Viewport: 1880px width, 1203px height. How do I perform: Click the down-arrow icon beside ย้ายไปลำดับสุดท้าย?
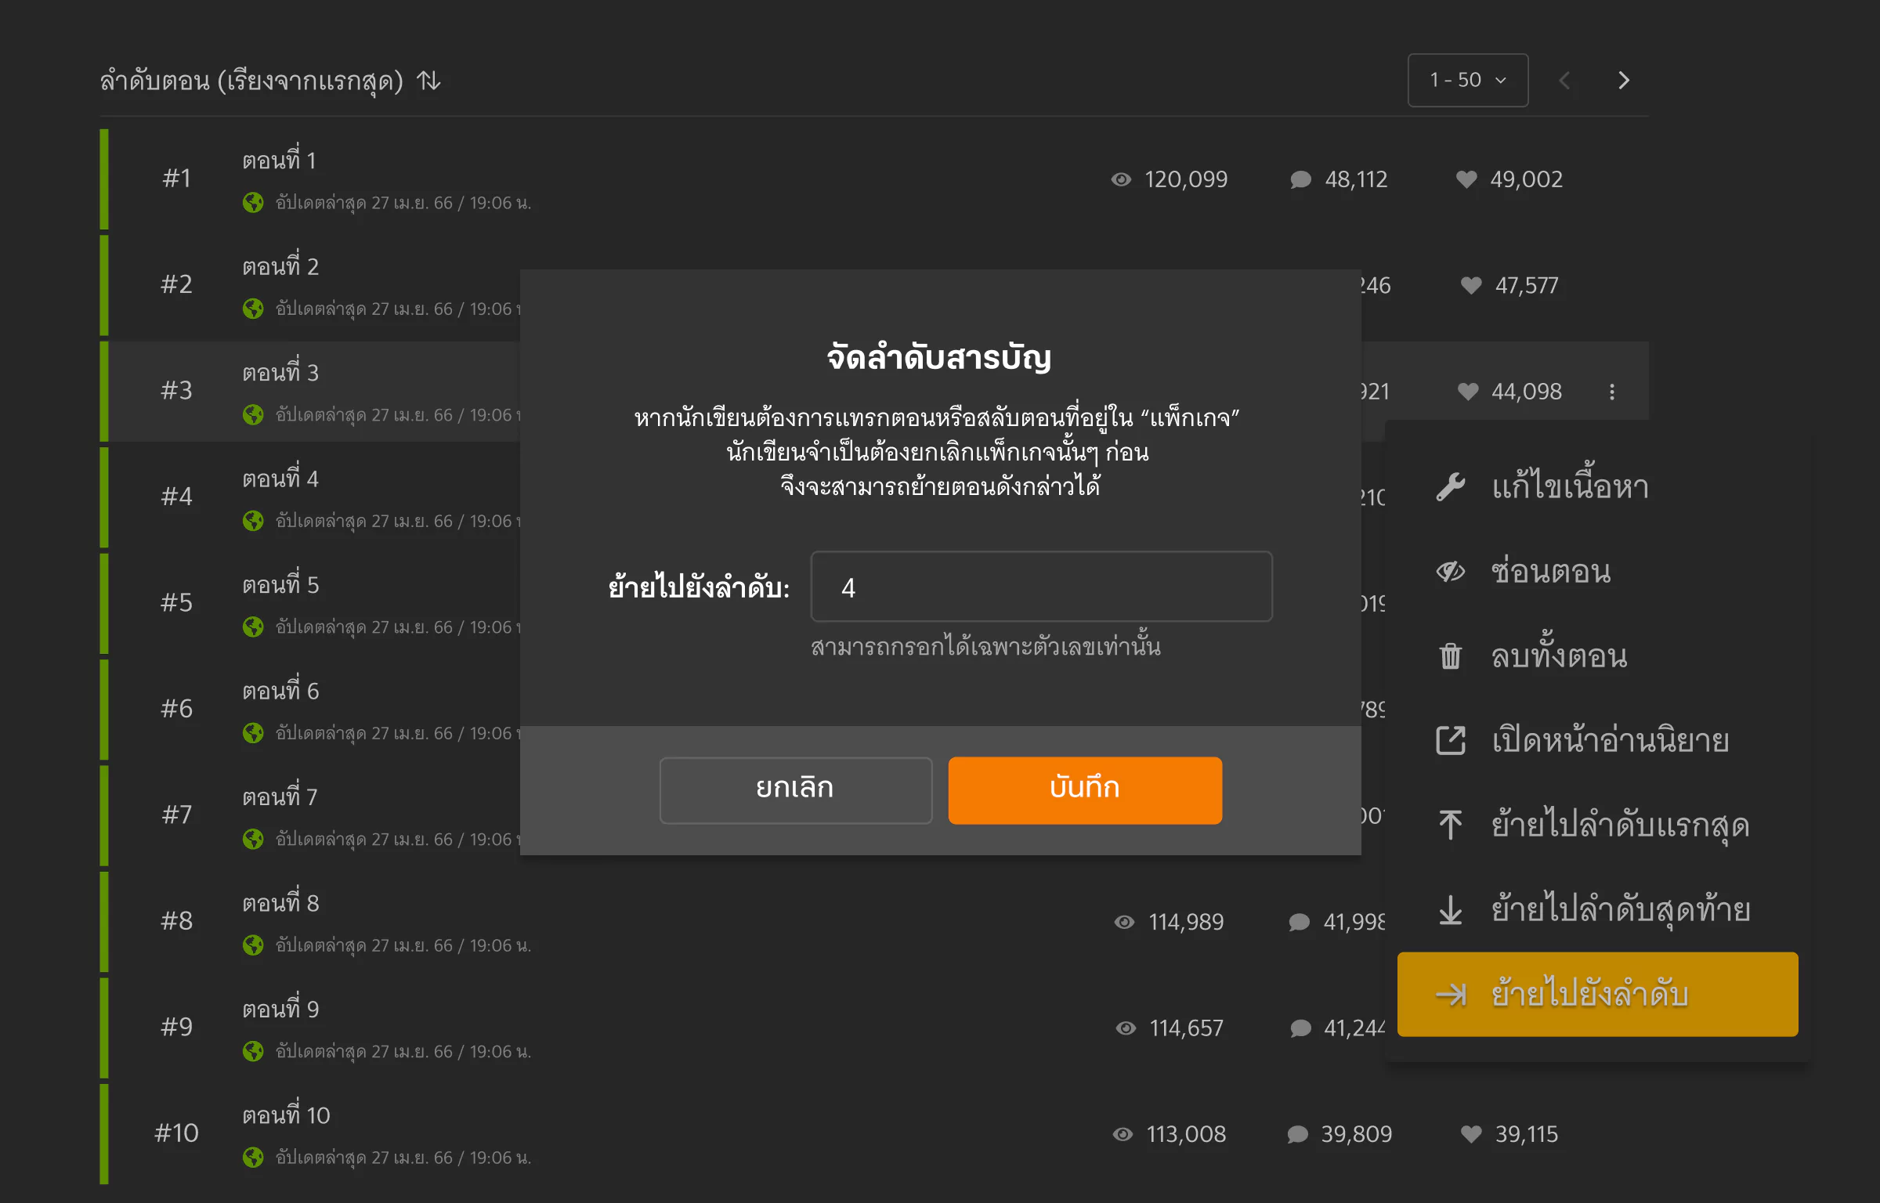pyautogui.click(x=1451, y=910)
